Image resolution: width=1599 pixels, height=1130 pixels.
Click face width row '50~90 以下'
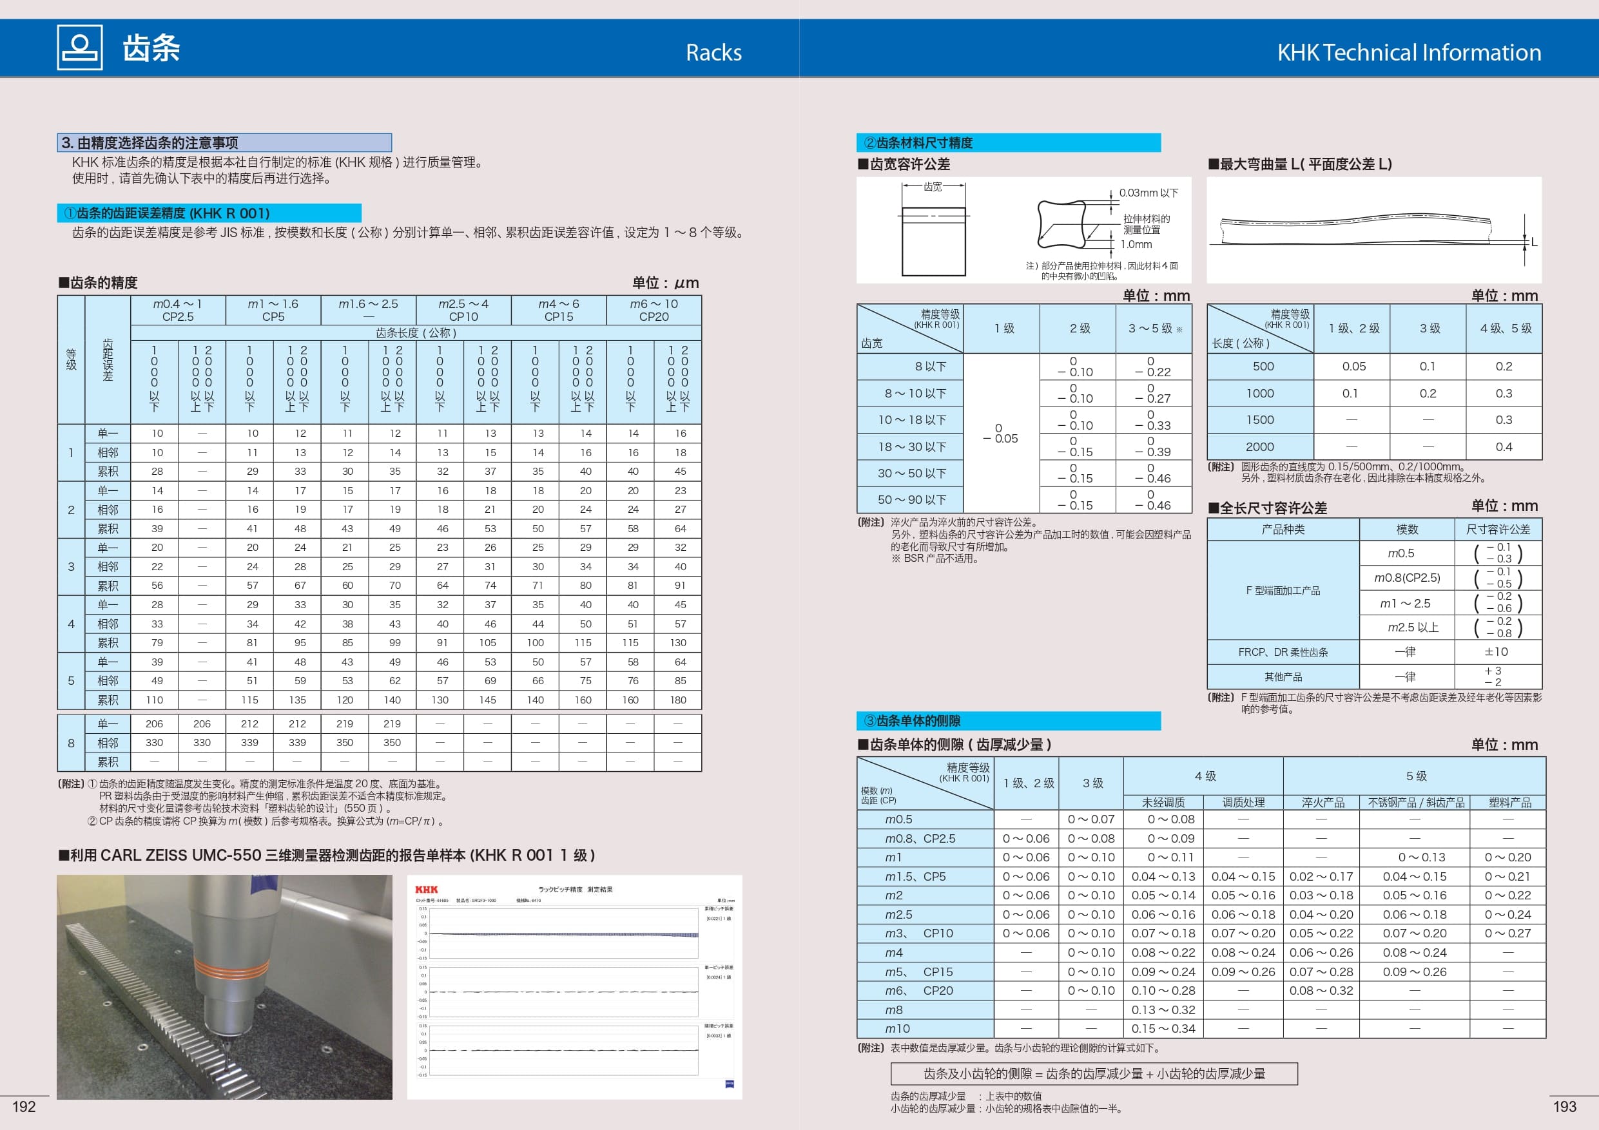[x=910, y=500]
